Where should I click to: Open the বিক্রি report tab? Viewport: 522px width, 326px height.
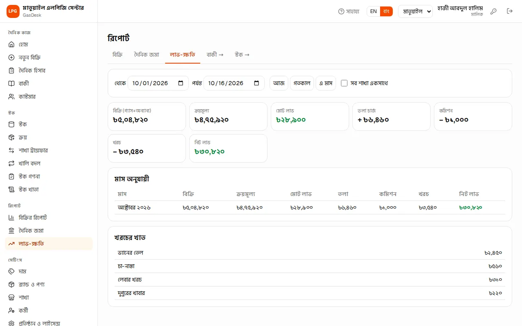117,55
